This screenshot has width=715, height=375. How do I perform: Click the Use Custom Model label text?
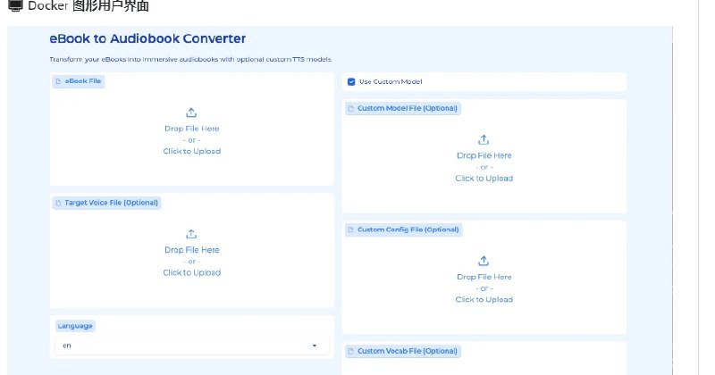click(x=391, y=81)
